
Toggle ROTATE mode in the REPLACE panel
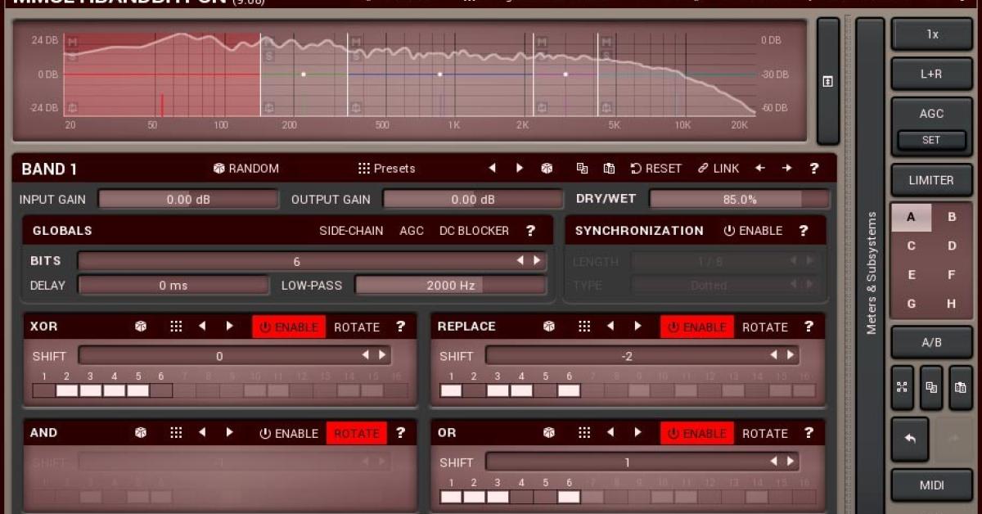tap(764, 326)
